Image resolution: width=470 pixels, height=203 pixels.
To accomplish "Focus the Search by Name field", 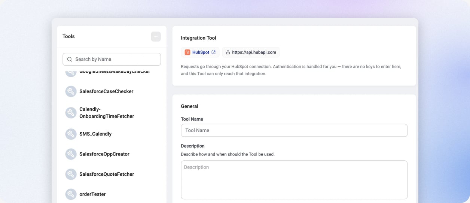I will [x=112, y=59].
